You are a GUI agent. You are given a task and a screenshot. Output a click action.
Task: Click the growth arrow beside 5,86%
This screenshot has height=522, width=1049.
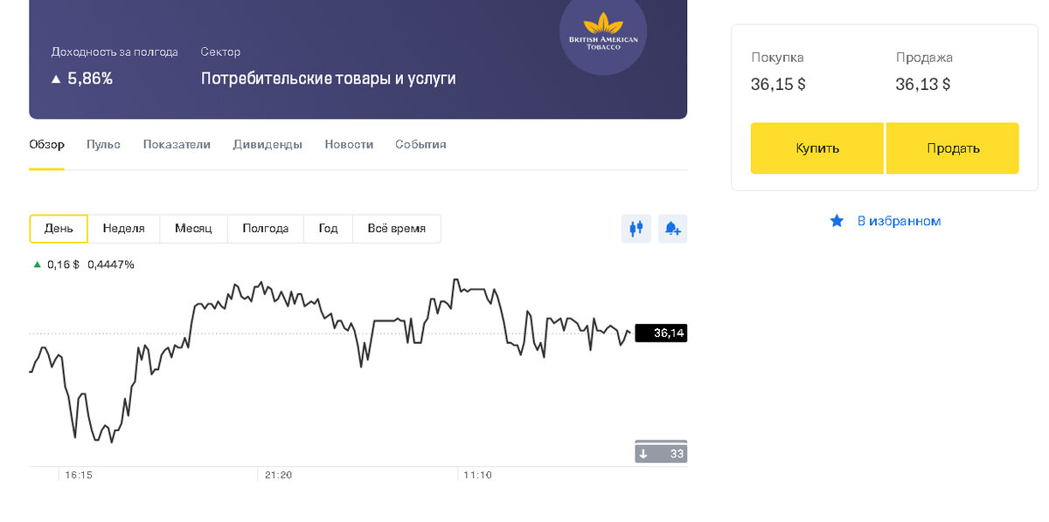pos(55,77)
